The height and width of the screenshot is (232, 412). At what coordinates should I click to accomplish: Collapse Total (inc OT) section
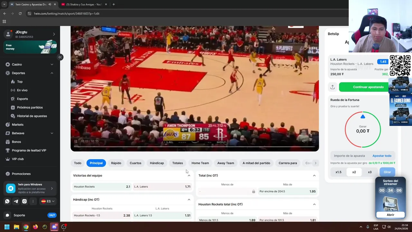pyautogui.click(x=314, y=176)
